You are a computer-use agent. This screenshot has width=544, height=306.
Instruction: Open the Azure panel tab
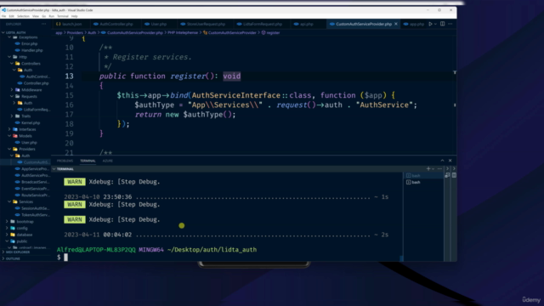[x=108, y=161]
